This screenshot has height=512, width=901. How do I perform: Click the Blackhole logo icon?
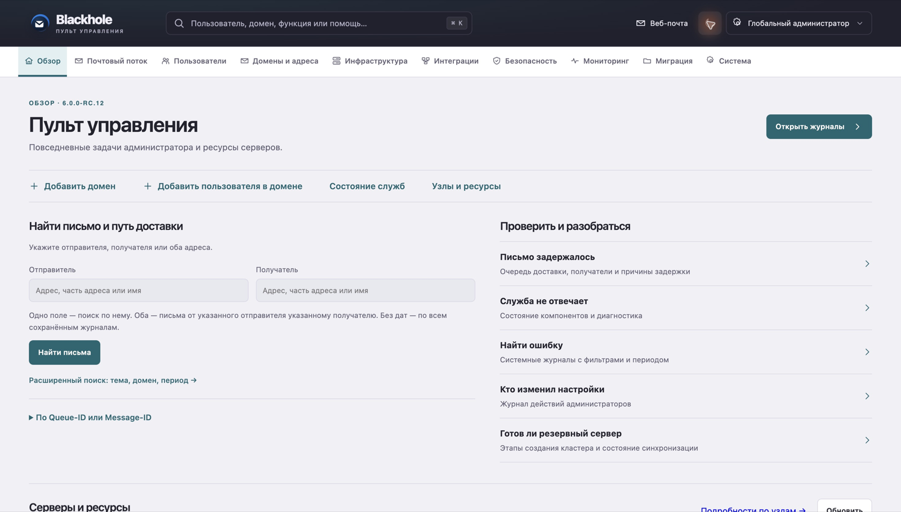(40, 23)
